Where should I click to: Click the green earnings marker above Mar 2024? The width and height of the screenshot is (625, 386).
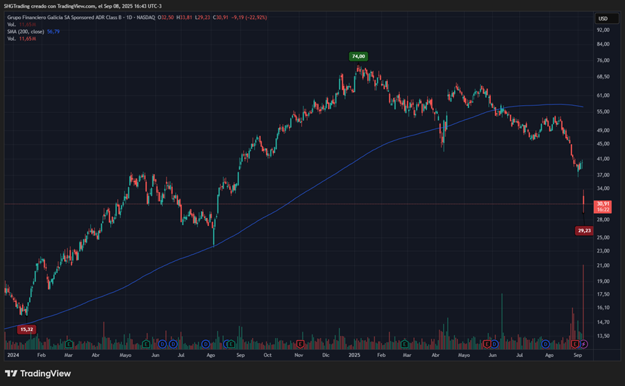[x=69, y=344]
